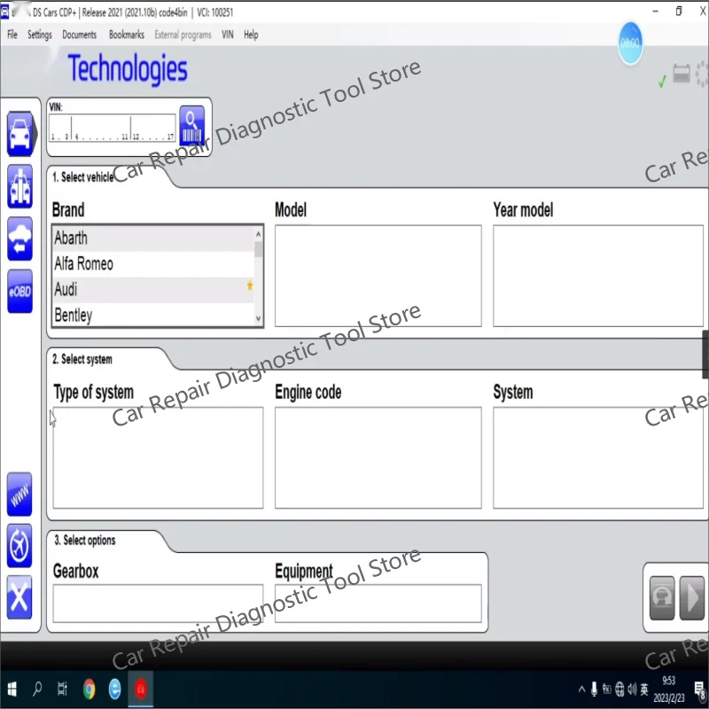Click the battery status icon
709x709 pixels.
coord(682,74)
